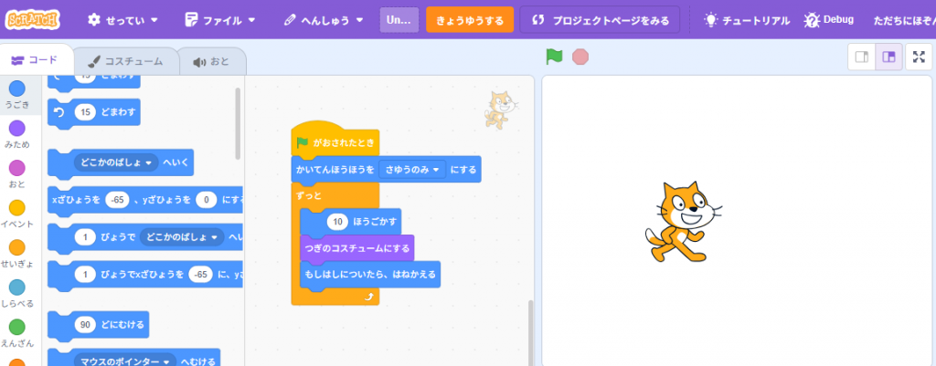
Task: Select the うごき motion category
Action: tap(16, 93)
